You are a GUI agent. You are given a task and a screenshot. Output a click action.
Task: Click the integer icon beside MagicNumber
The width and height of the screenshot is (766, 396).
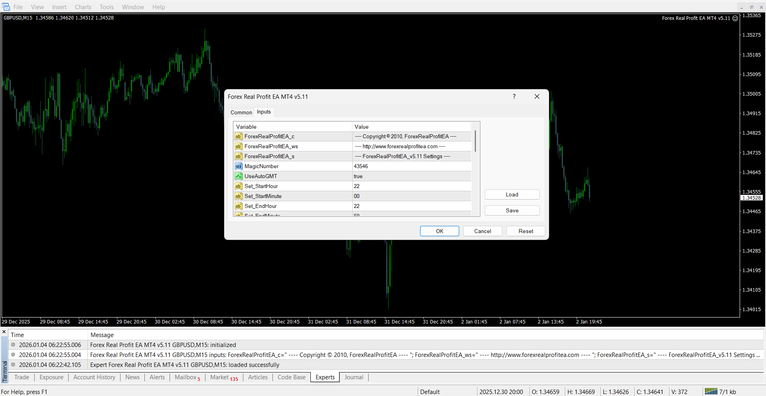coord(238,166)
